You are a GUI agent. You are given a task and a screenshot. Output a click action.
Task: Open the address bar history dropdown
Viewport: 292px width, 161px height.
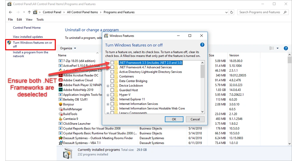click(x=226, y=12)
